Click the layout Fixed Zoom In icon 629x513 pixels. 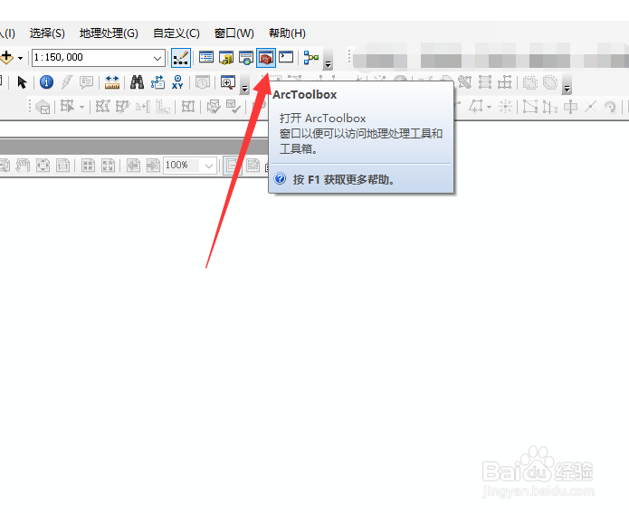(89, 165)
